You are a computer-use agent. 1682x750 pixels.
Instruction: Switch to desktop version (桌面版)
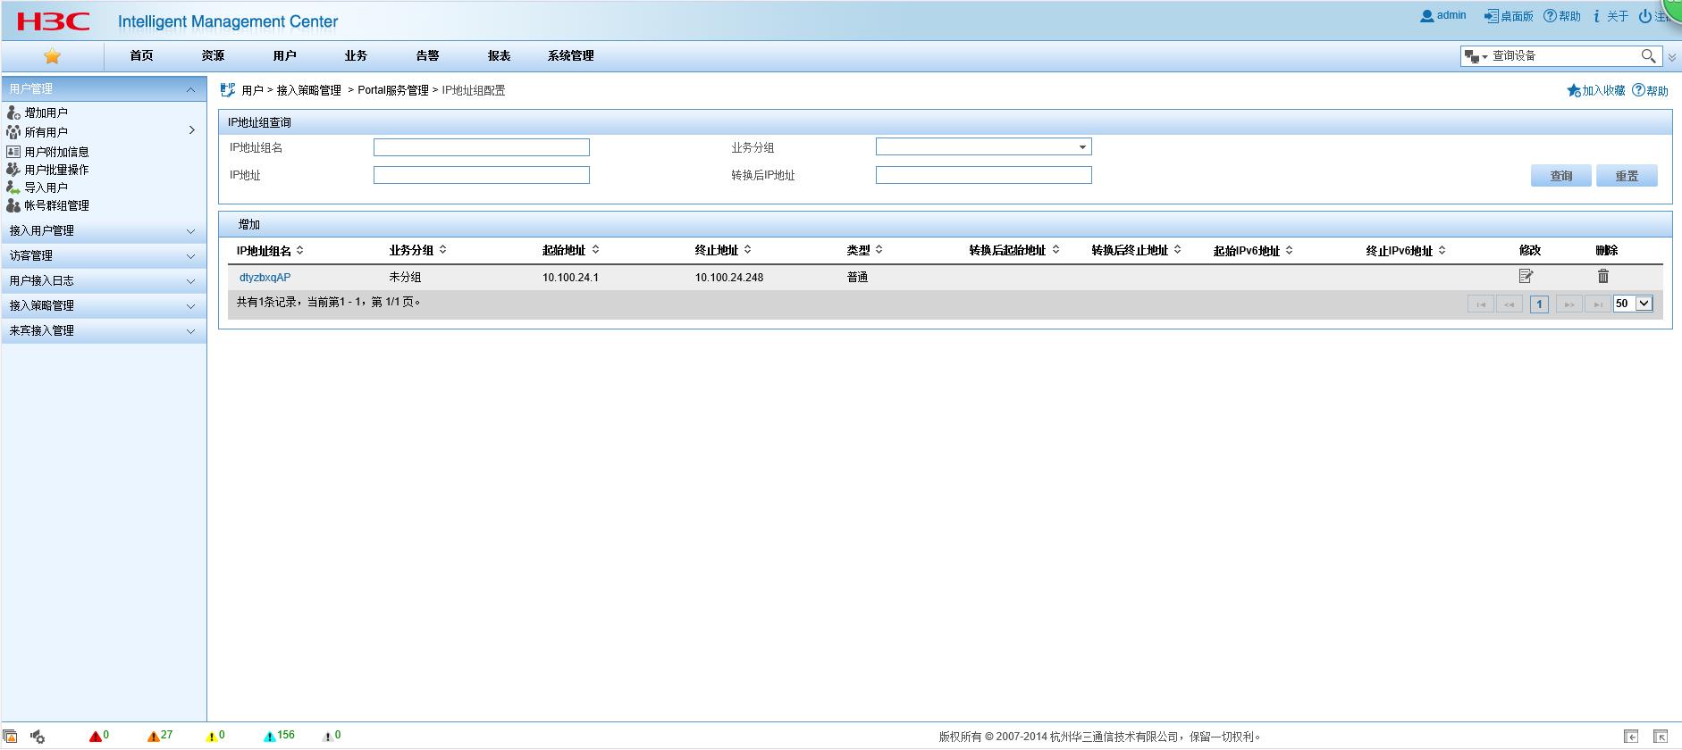[x=1509, y=16]
